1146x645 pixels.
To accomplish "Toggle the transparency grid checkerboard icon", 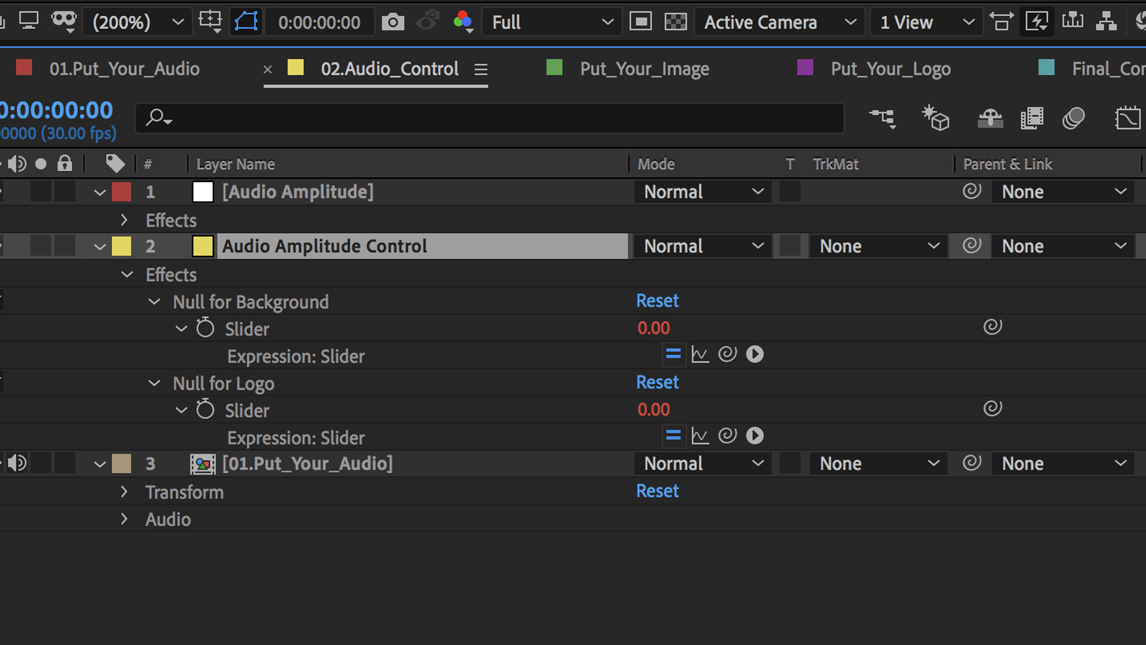I will point(676,22).
